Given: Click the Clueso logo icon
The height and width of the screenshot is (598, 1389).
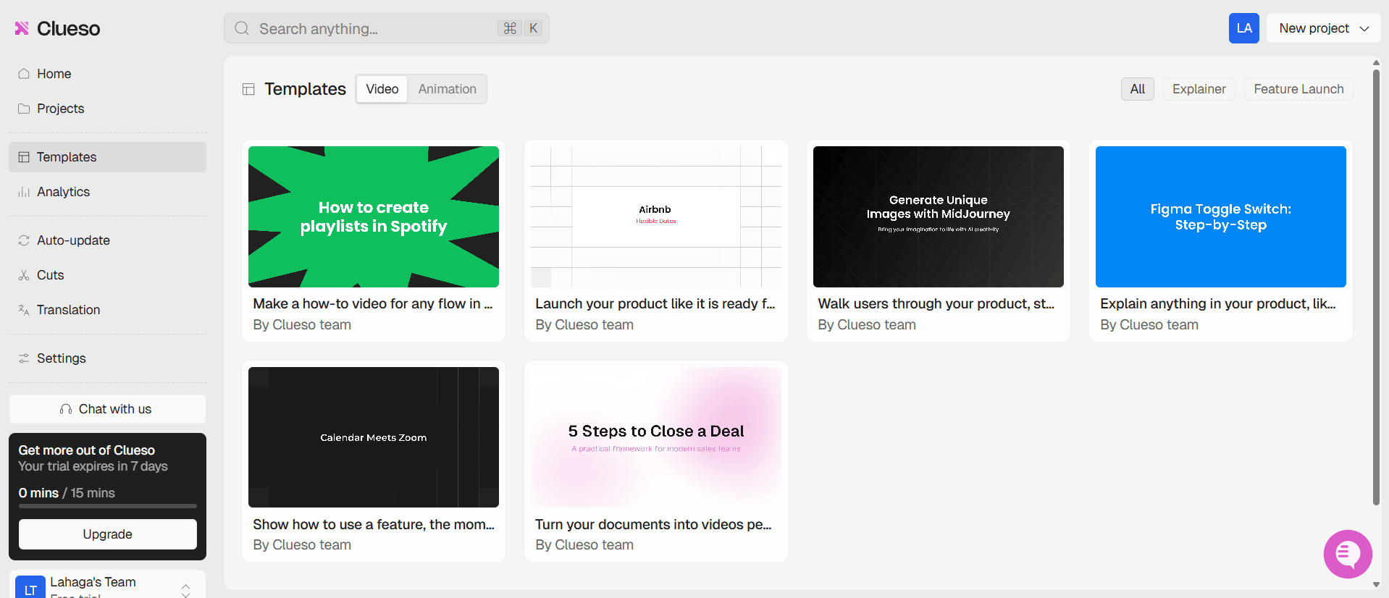Looking at the screenshot, I should pos(22,28).
